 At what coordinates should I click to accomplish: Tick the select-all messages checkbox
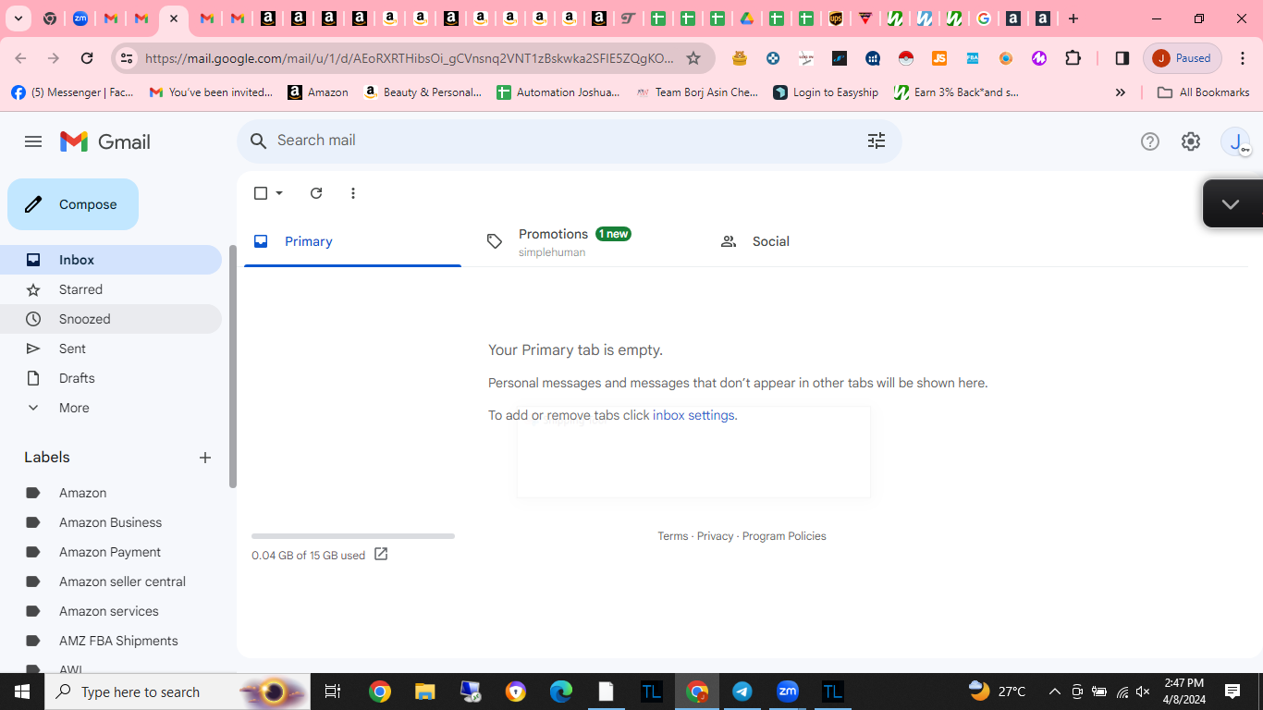point(261,193)
